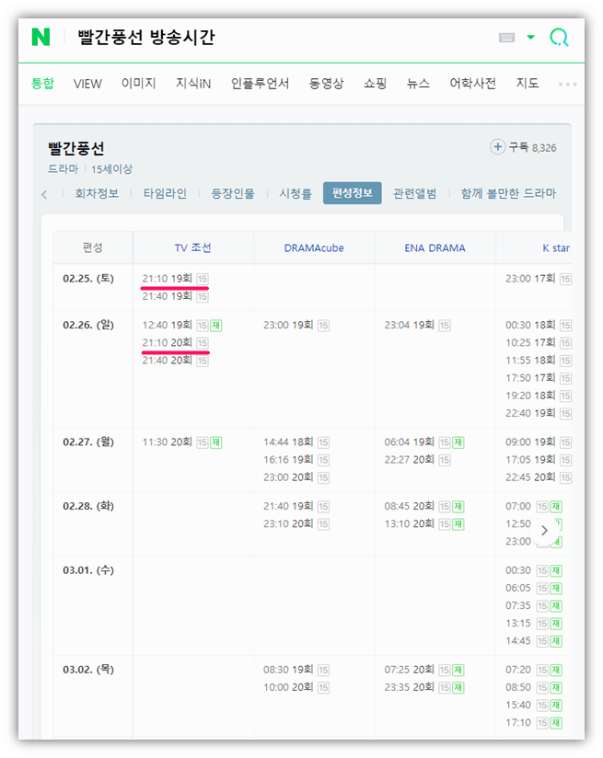Viewport: 603px width, 758px height.
Task: Click the 15 rating badge beside 21:10 19회
Action: tap(202, 279)
